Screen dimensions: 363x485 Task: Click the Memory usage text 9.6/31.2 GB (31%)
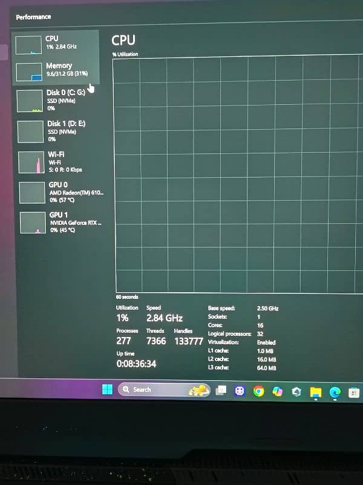click(67, 73)
